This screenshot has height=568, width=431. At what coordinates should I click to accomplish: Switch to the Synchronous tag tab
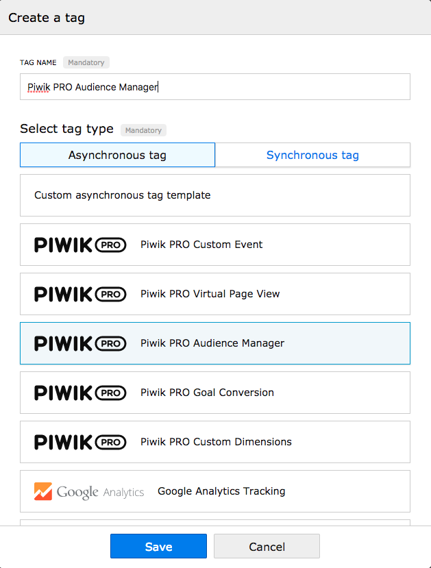click(312, 155)
